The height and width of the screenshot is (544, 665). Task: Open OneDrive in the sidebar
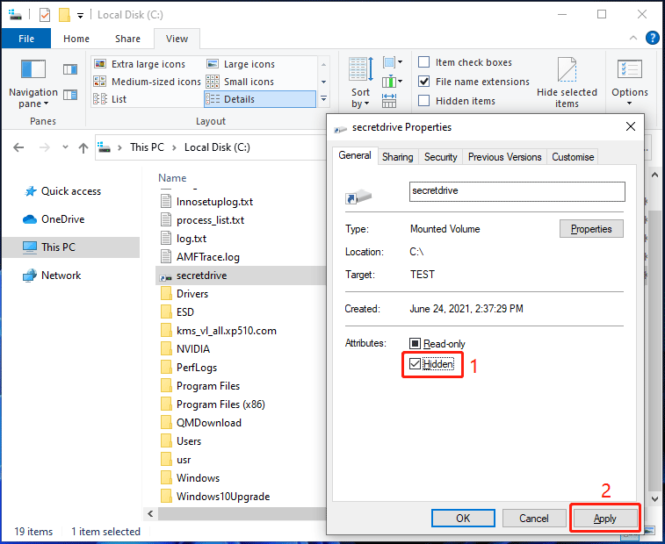click(62, 219)
